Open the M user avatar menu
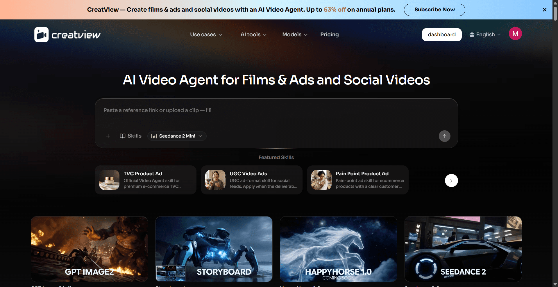This screenshot has width=558, height=287. click(515, 34)
